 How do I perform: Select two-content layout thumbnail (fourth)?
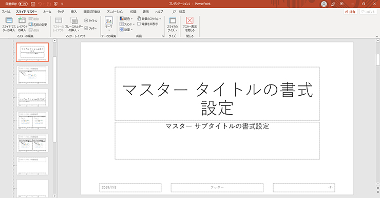pos(32,120)
